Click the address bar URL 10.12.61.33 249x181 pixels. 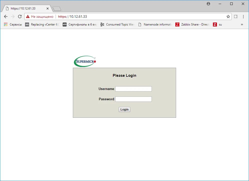pyautogui.click(x=73, y=16)
